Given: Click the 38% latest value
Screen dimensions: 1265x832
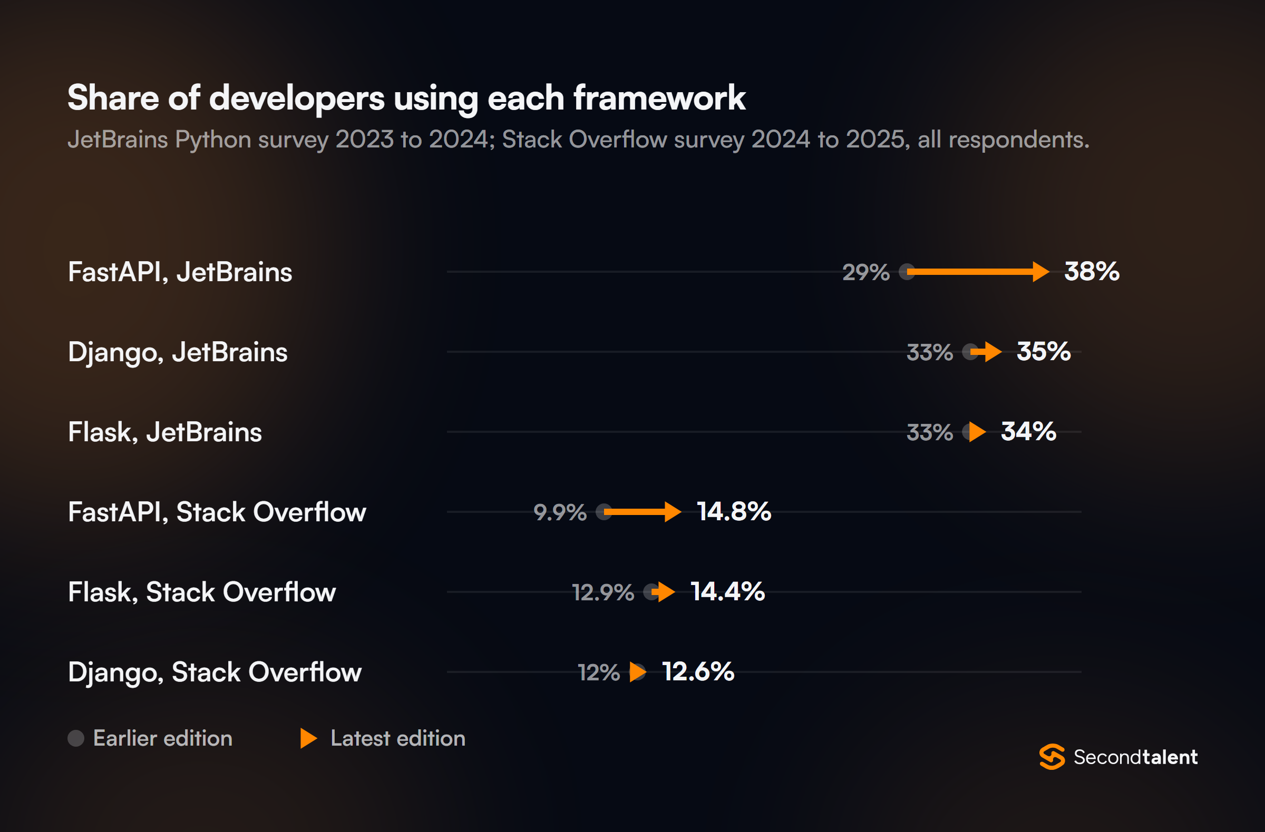Looking at the screenshot, I should click(1092, 271).
